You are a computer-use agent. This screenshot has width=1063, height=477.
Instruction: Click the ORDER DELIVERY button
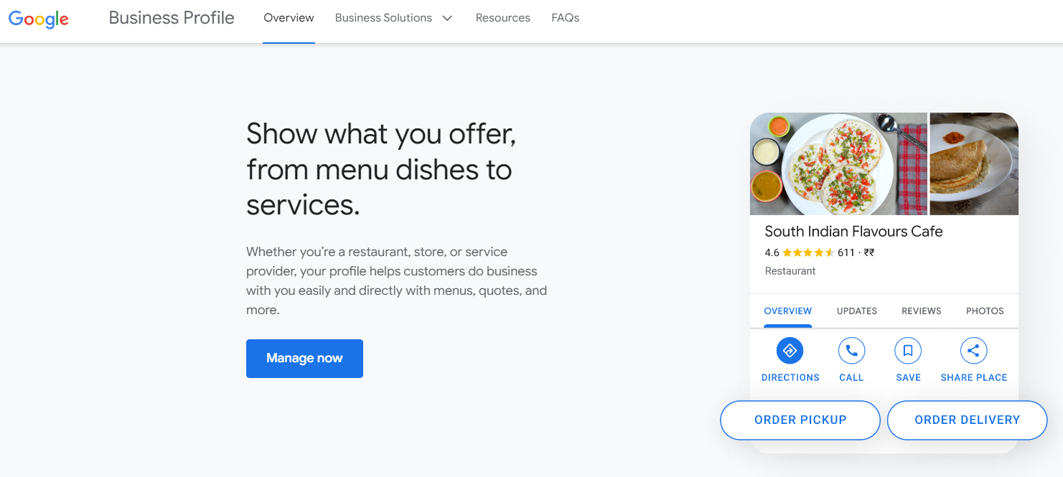pyautogui.click(x=967, y=420)
